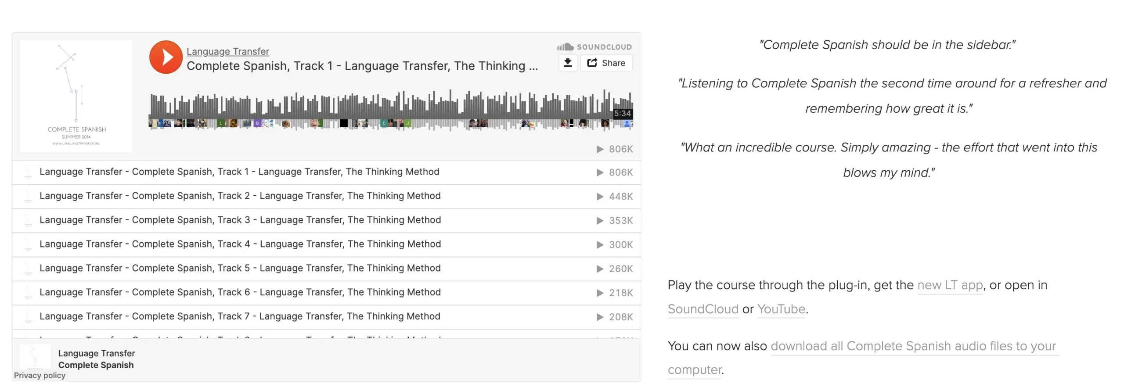Open the new LT app link
This screenshot has height=391, width=1124.
(950, 285)
